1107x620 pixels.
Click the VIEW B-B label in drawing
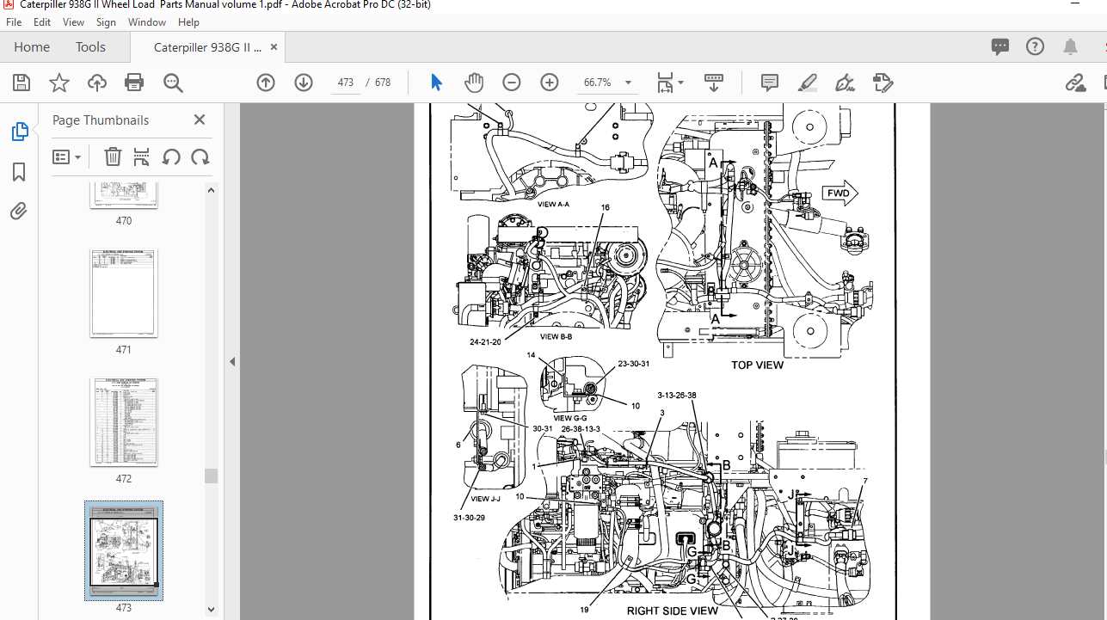557,337
